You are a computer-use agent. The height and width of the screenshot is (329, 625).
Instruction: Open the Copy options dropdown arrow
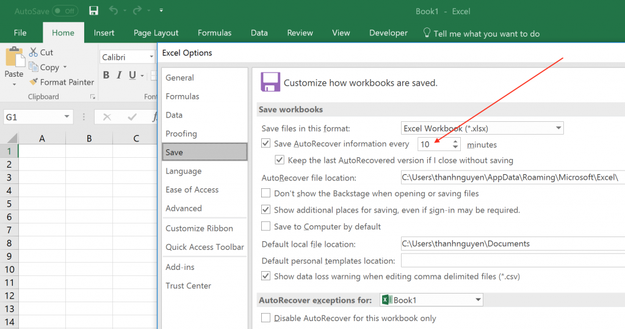(x=65, y=67)
